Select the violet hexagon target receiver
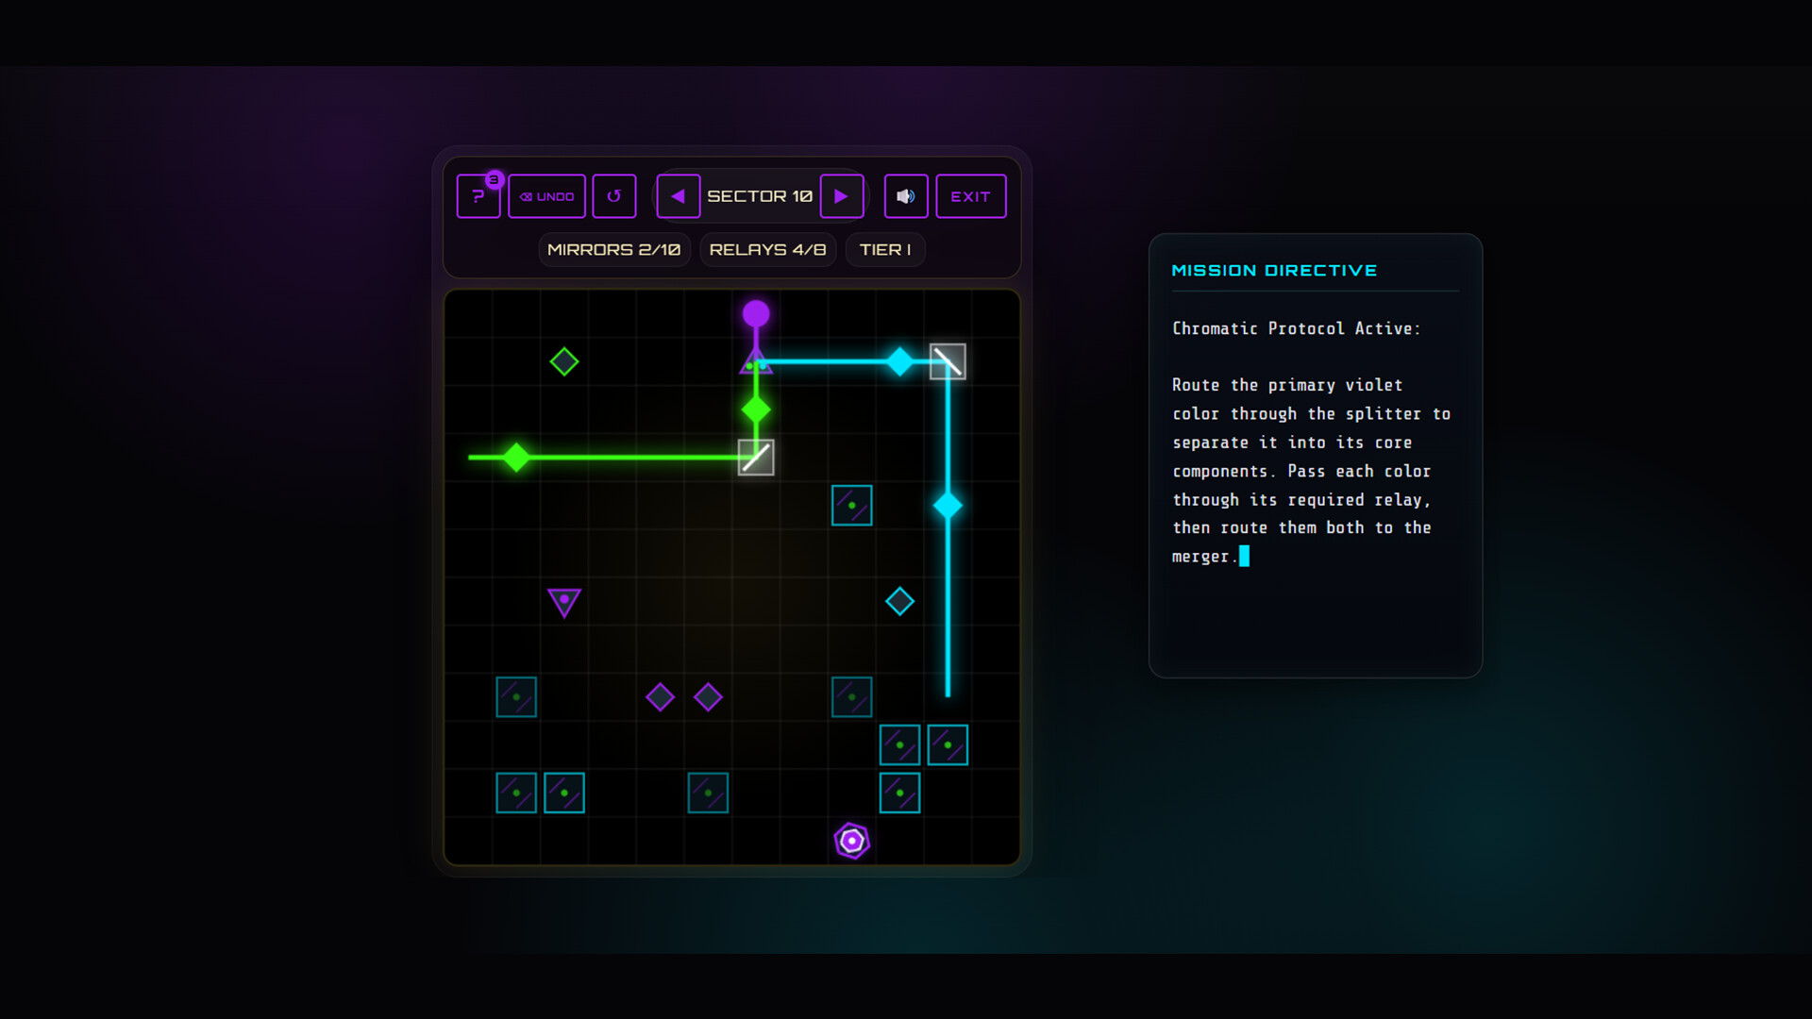Screen dimensions: 1812x1019 click(x=852, y=841)
